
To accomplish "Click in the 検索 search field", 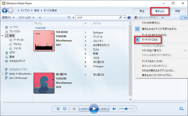I will click(x=97, y=18).
